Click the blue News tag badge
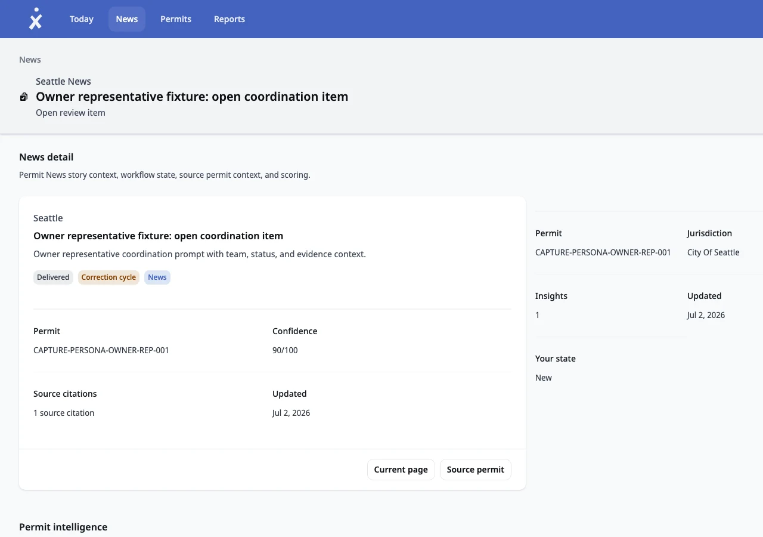Screen dimensions: 763x537 point(157,277)
